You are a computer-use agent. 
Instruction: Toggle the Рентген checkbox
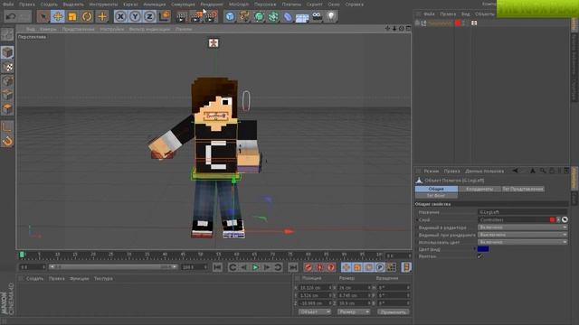coord(479,256)
